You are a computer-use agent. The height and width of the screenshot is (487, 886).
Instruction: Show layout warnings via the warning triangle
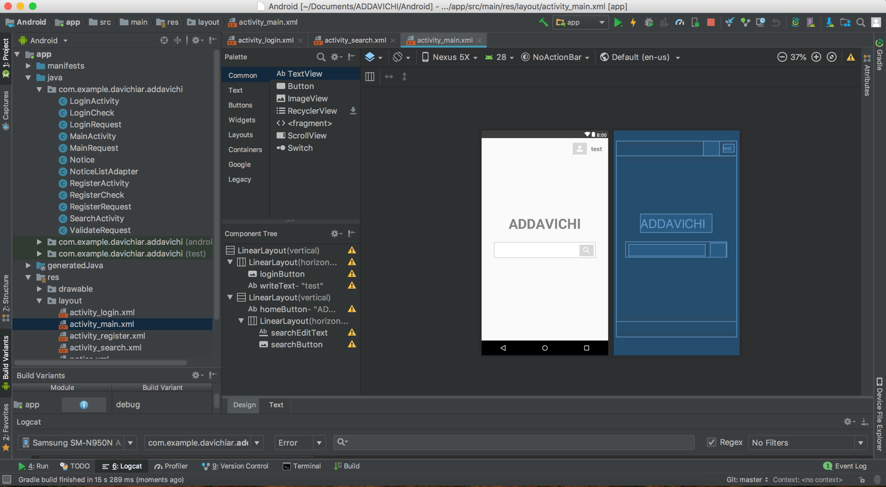(851, 56)
